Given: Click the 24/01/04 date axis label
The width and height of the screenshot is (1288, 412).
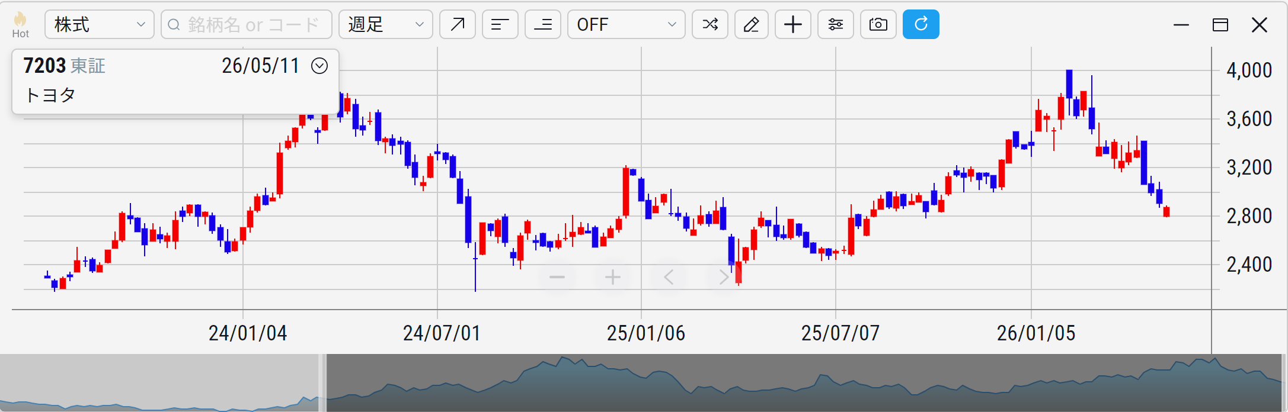Looking at the screenshot, I should click(x=248, y=333).
